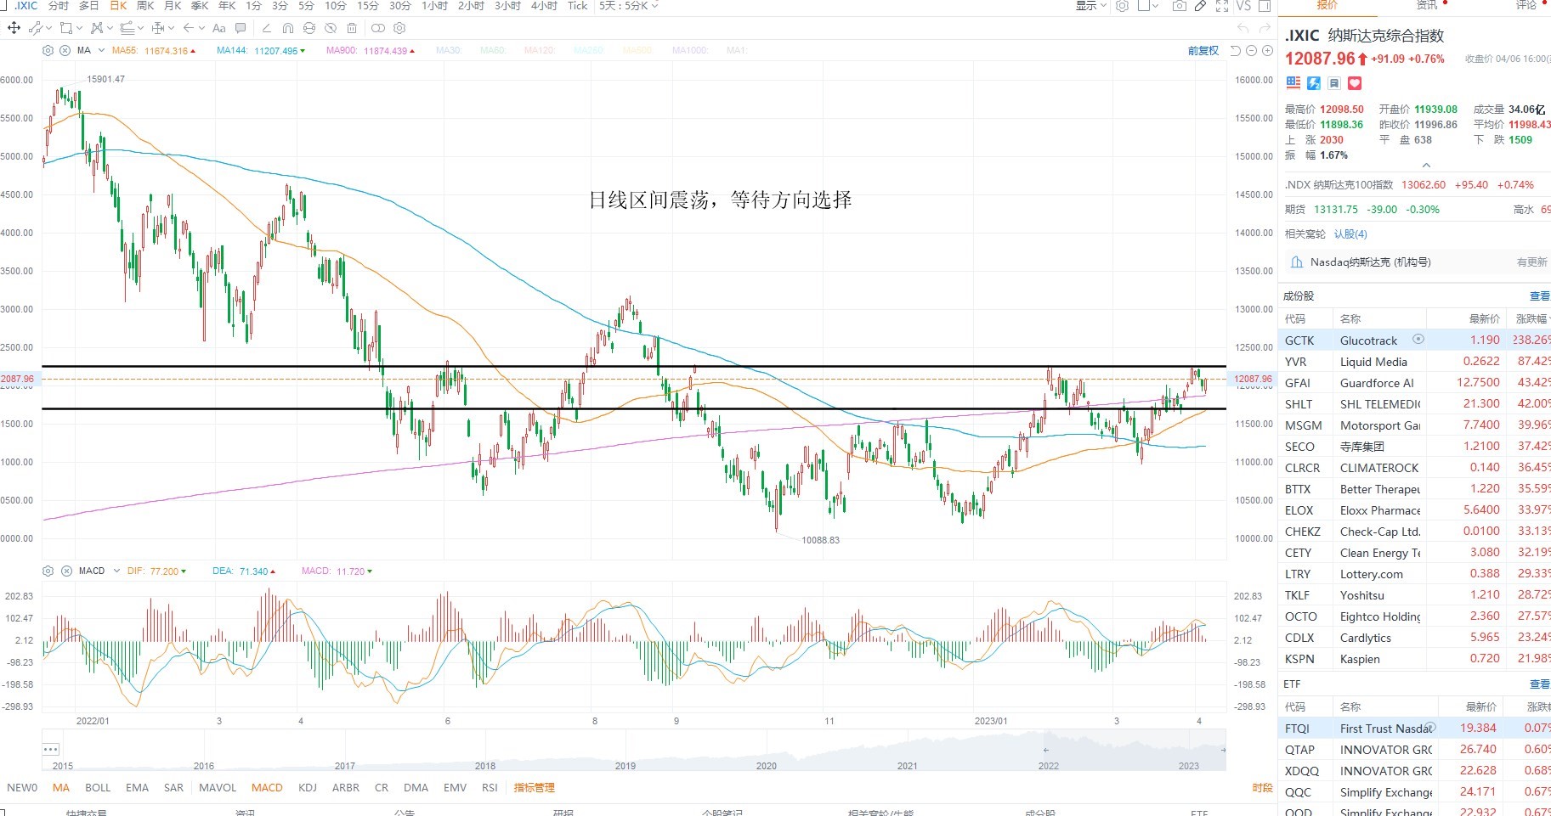The height and width of the screenshot is (816, 1551).
Task: Switch to the 周K weekly chart tab
Action: pos(145,6)
